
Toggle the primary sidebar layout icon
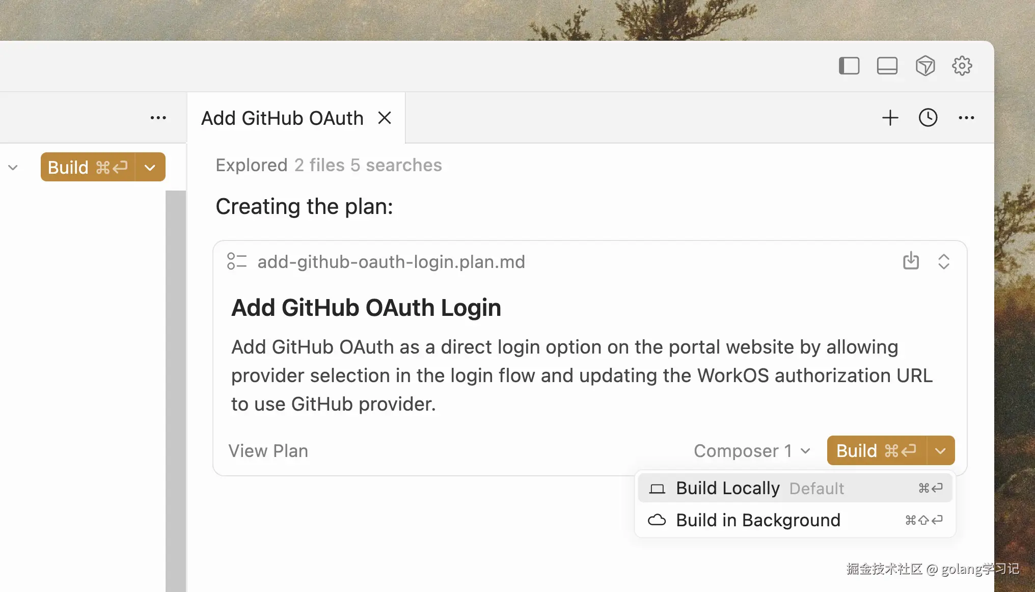pos(849,66)
